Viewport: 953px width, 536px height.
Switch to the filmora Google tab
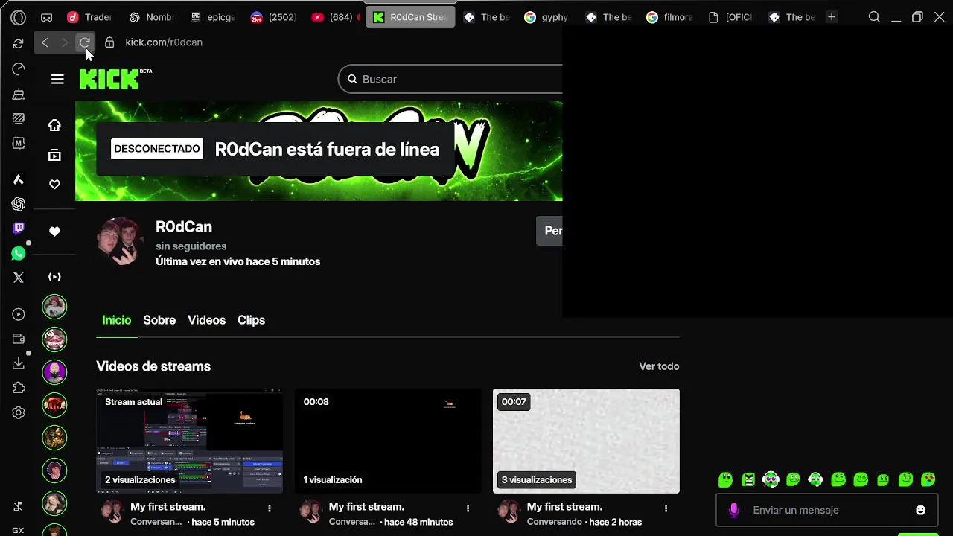(x=669, y=17)
